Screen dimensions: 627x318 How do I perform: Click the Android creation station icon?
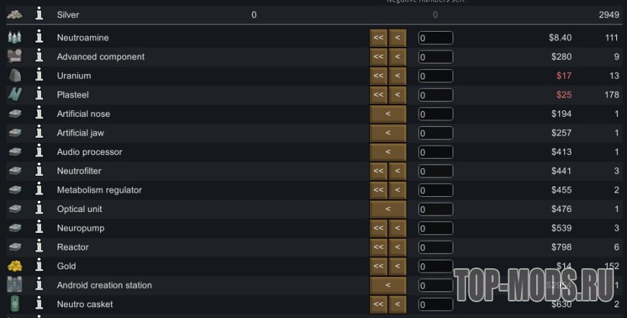coord(14,286)
